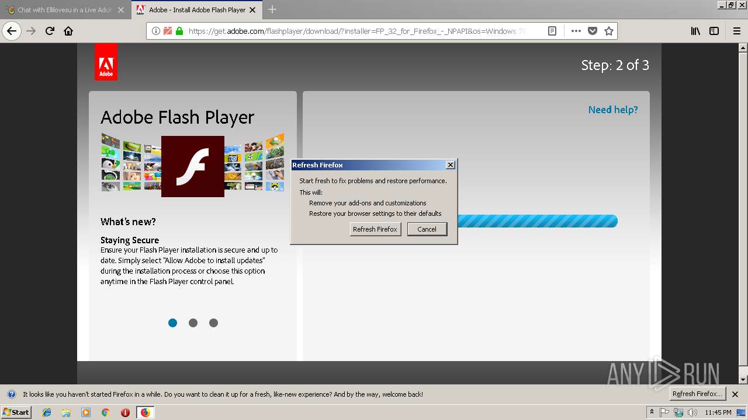Close the Chat with Ellilovesu tab
This screenshot has width=748, height=420.
click(121, 10)
